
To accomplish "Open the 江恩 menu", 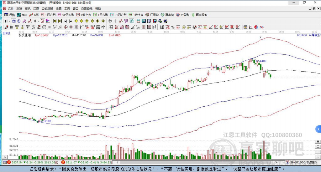I will click(36, 8).
